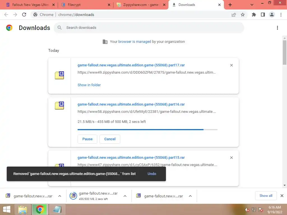Image resolution: width=287 pixels, height=215 pixels.
Task: Click the in-progress download shelf item
Action: (95, 196)
